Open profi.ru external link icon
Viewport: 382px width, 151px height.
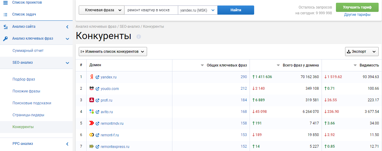[98, 100]
